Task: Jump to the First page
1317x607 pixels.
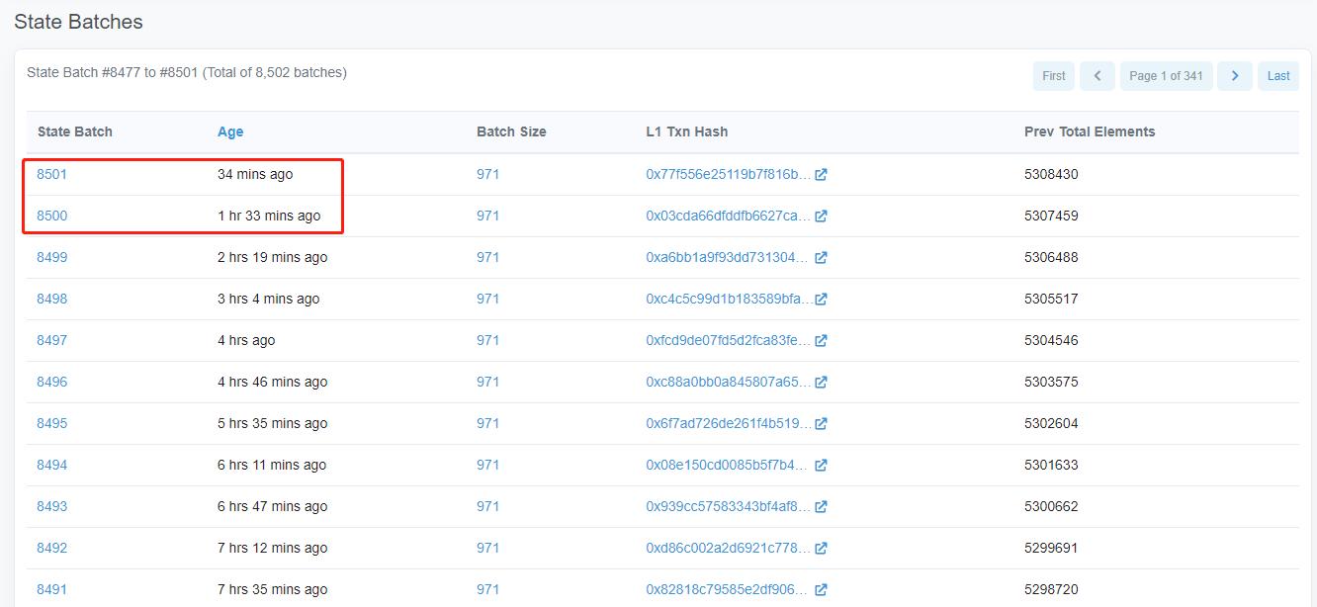Action: click(x=1054, y=76)
